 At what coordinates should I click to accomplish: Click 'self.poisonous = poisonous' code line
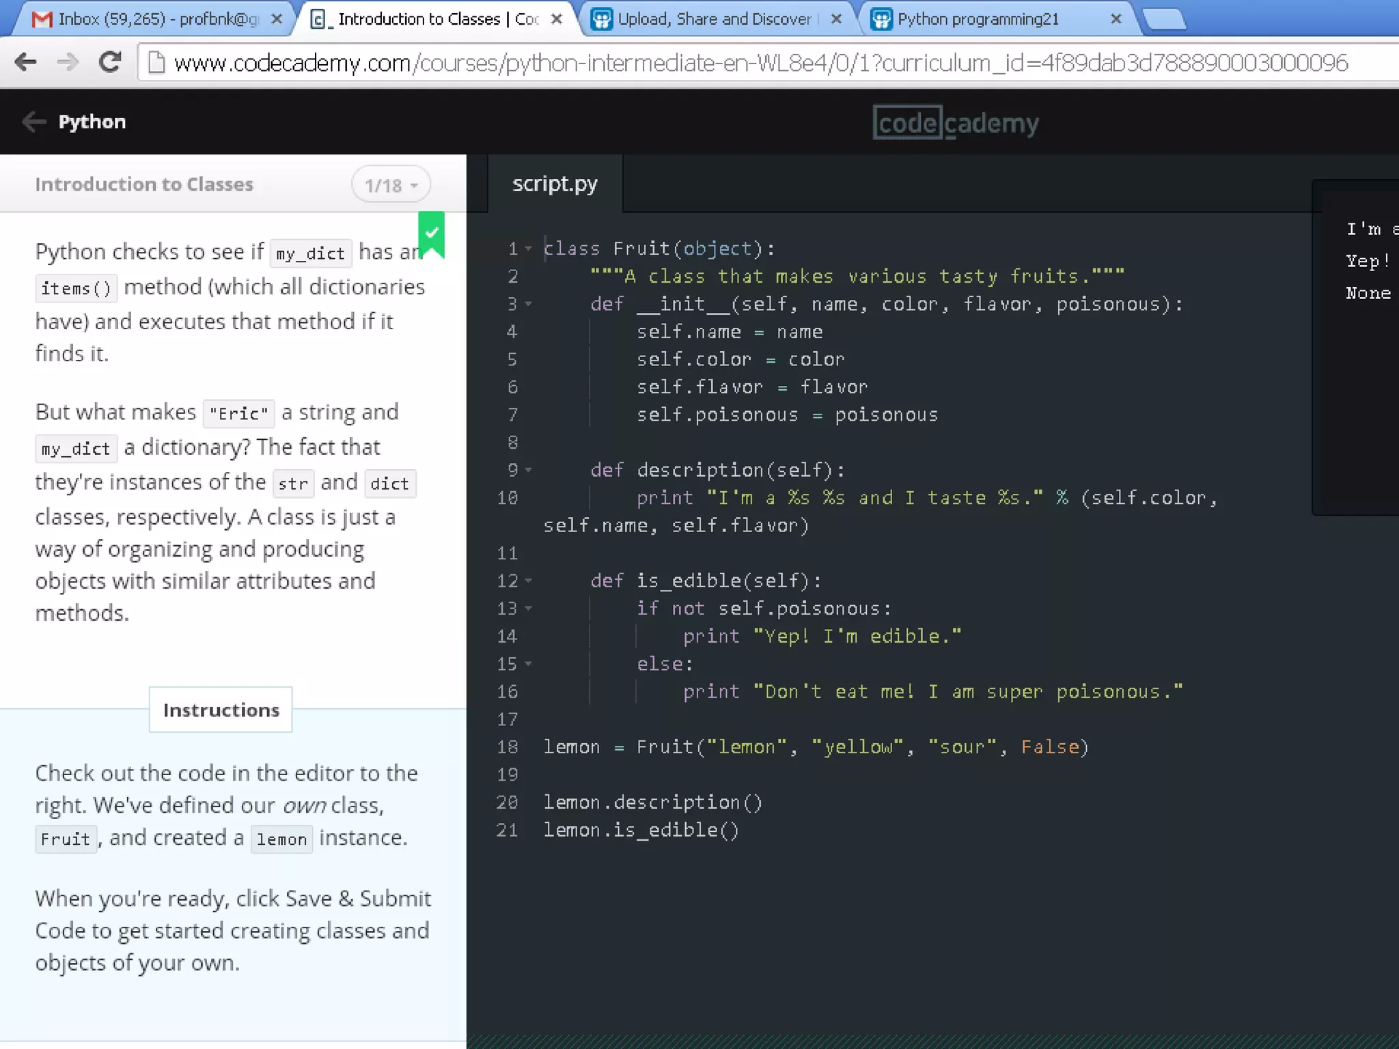point(787,415)
